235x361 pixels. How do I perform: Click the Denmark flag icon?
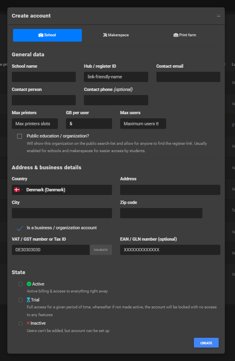pyautogui.click(x=17, y=190)
